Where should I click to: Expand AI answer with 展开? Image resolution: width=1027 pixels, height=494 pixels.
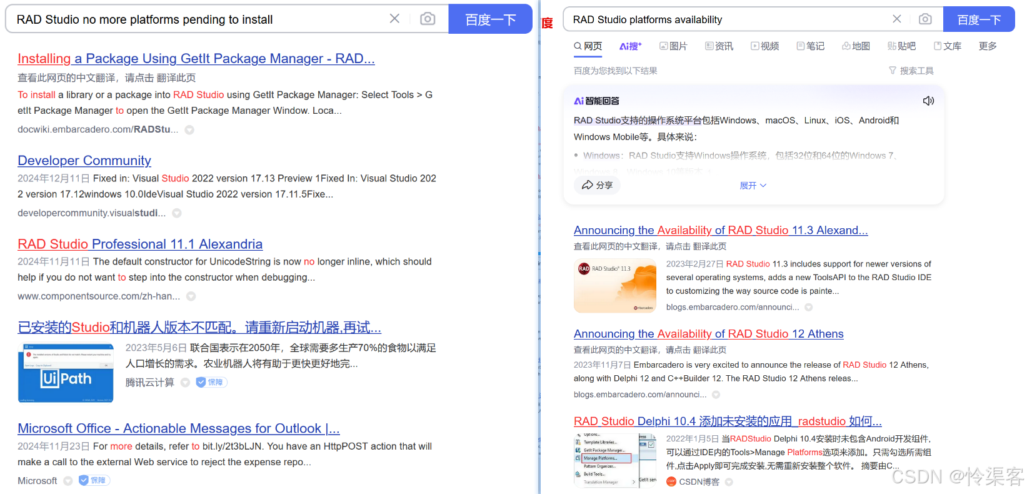tap(753, 185)
